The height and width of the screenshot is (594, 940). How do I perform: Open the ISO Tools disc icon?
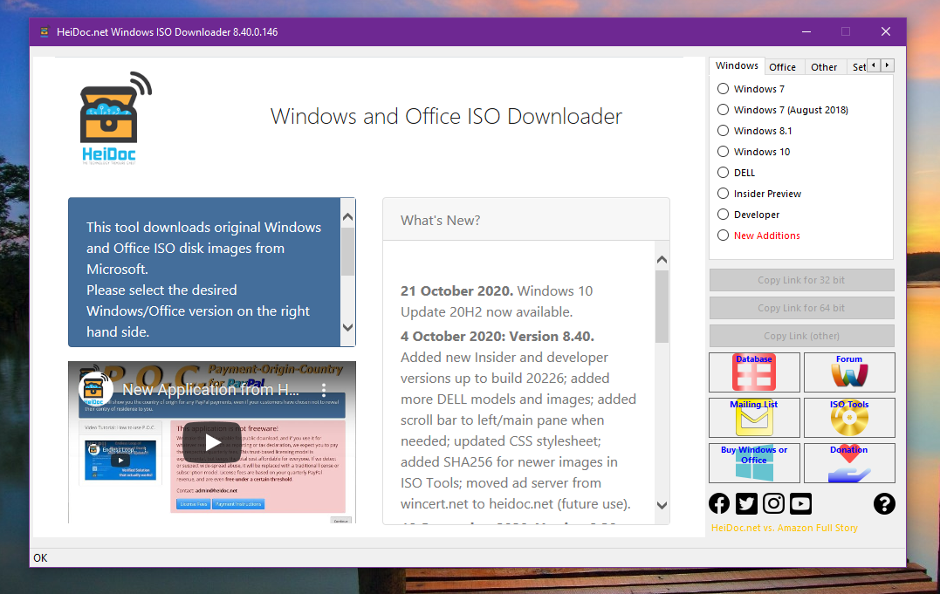[x=849, y=418]
